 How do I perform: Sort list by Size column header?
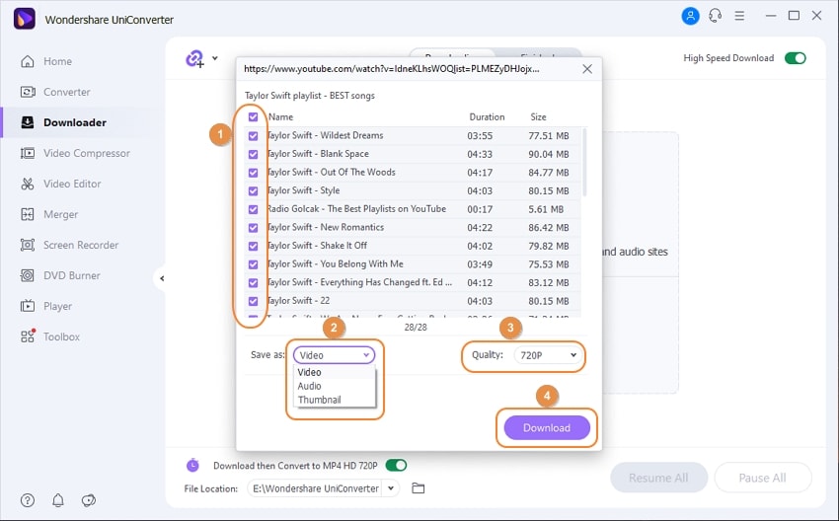(x=538, y=117)
